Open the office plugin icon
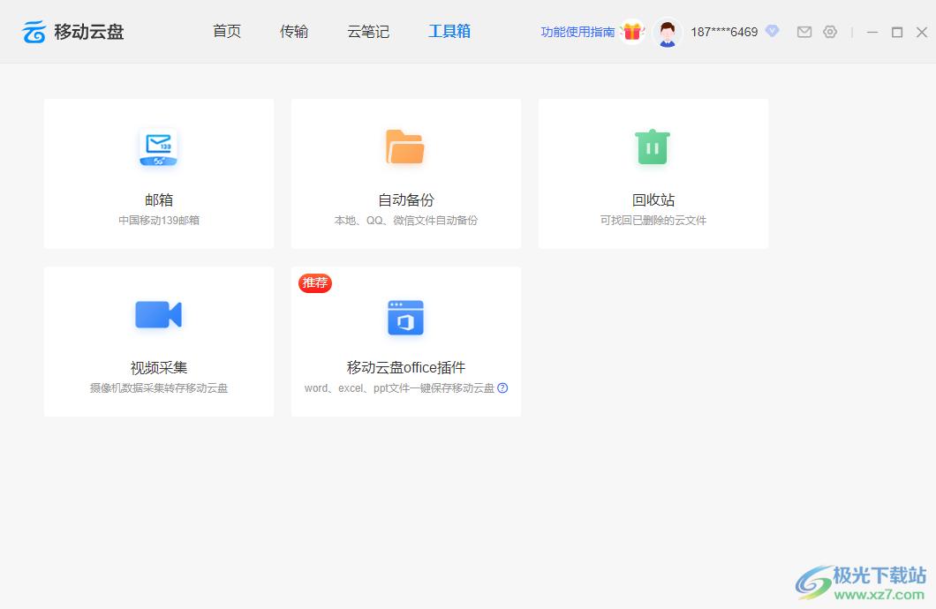 tap(405, 318)
